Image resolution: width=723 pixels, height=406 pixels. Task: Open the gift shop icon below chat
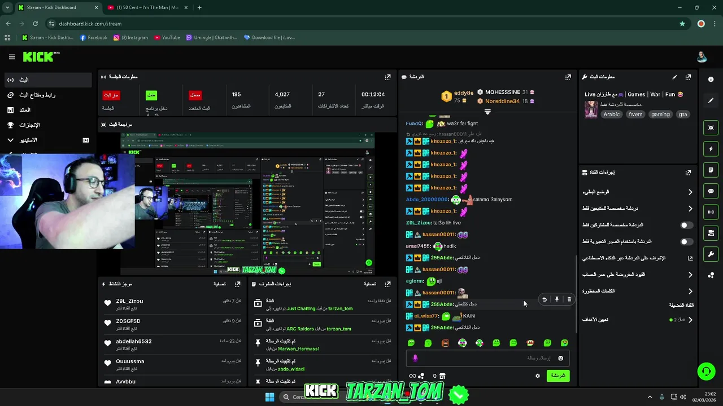(x=442, y=376)
